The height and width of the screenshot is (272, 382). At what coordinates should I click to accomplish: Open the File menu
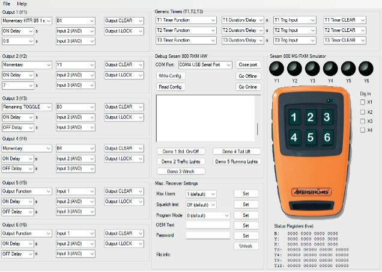coord(7,4)
